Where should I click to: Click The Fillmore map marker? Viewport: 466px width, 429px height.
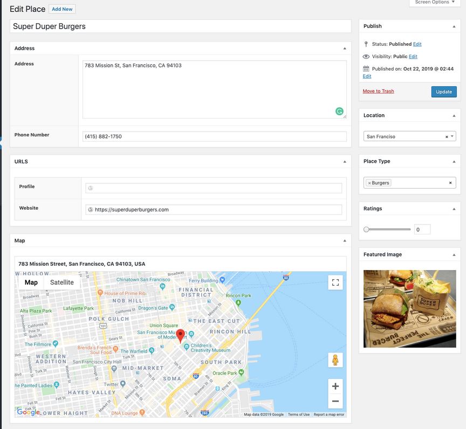click(x=55, y=343)
